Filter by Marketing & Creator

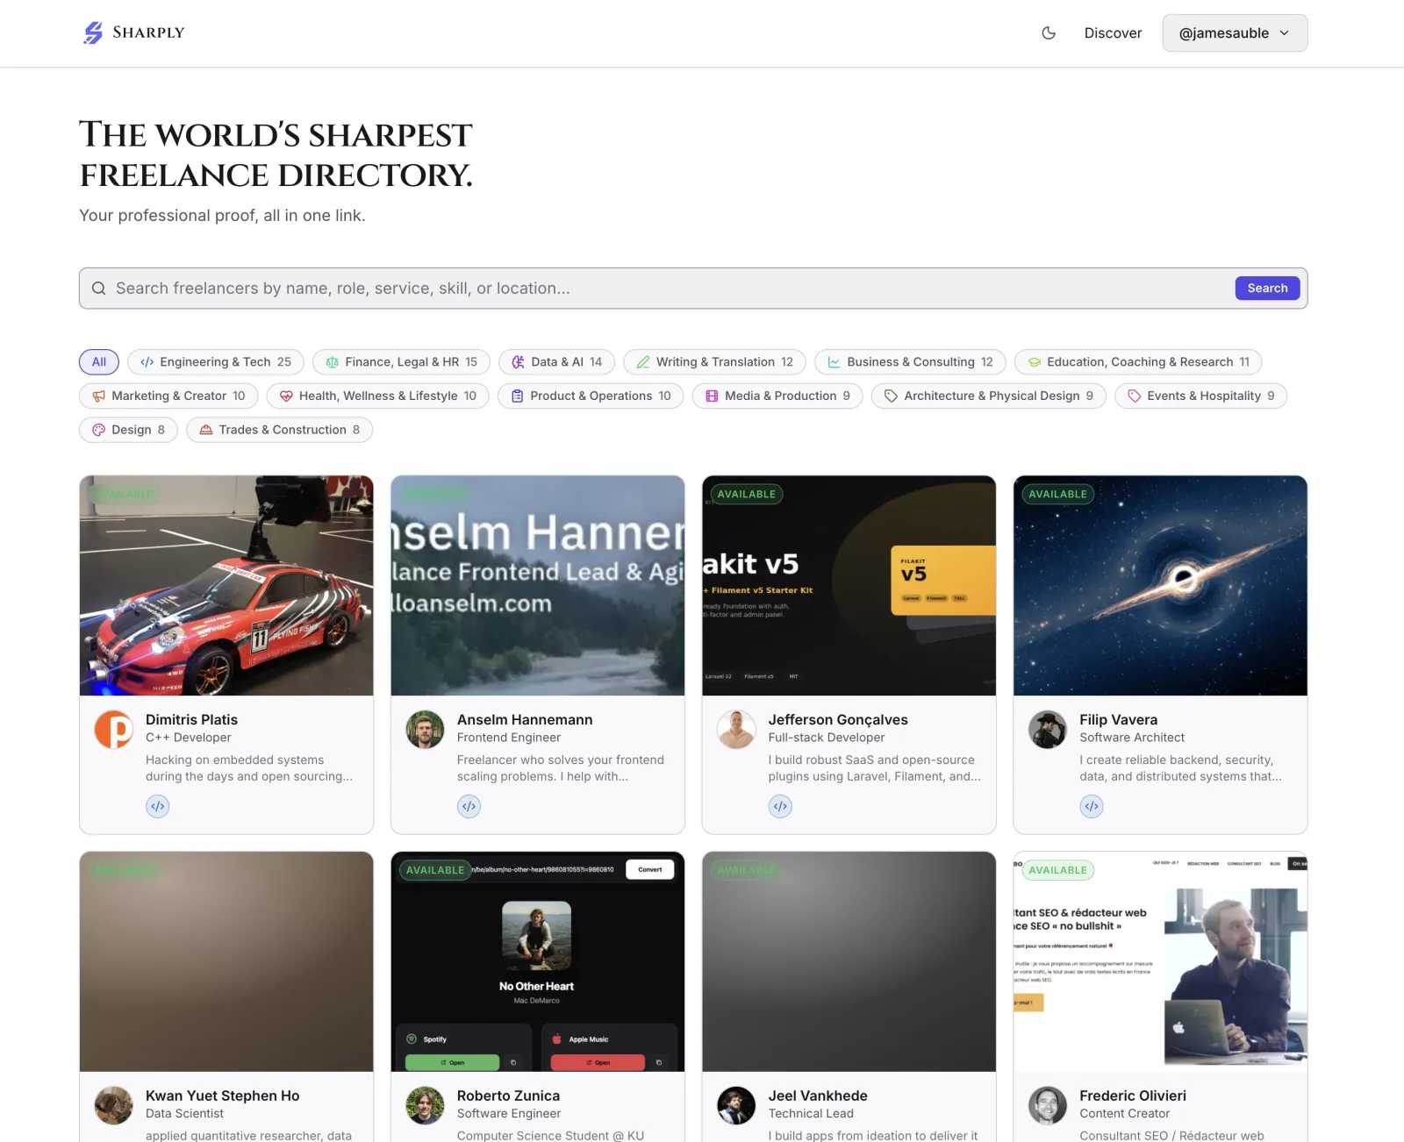pos(168,396)
